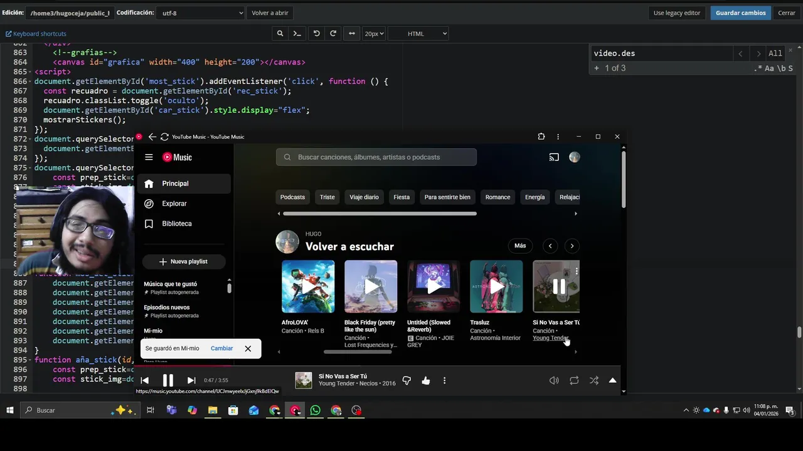
Task: Click the cast to device icon
Action: [x=554, y=157]
